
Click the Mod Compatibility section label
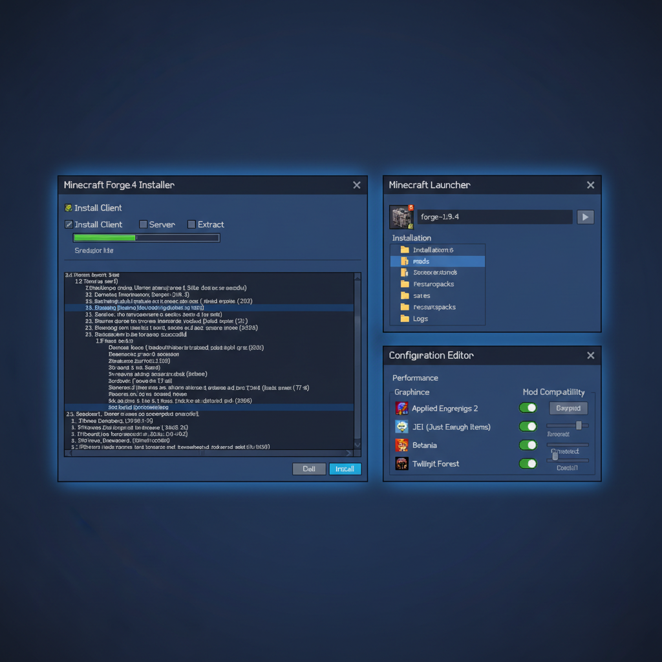553,392
